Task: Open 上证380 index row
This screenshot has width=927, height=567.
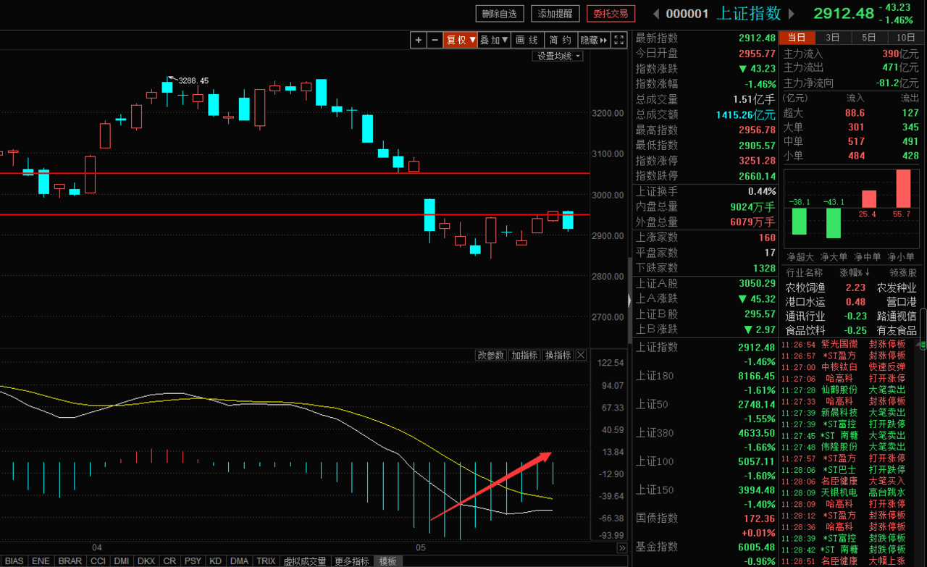Action: [706, 440]
